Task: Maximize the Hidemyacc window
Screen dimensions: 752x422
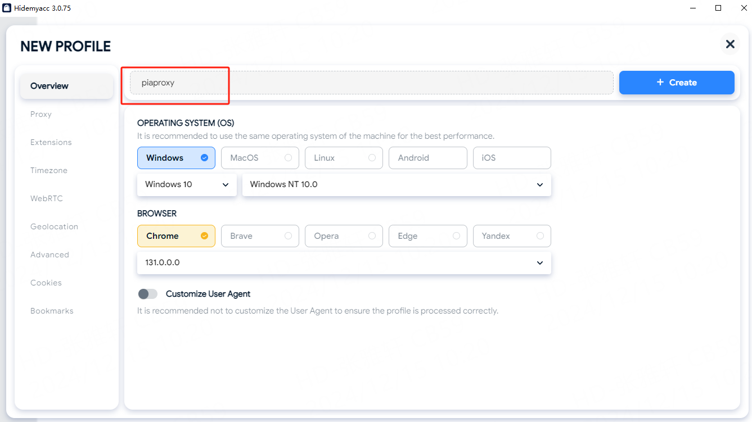Action: (x=718, y=8)
